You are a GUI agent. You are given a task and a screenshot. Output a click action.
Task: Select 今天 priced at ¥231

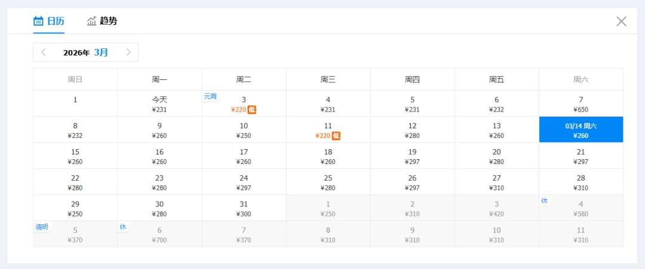[159, 104]
